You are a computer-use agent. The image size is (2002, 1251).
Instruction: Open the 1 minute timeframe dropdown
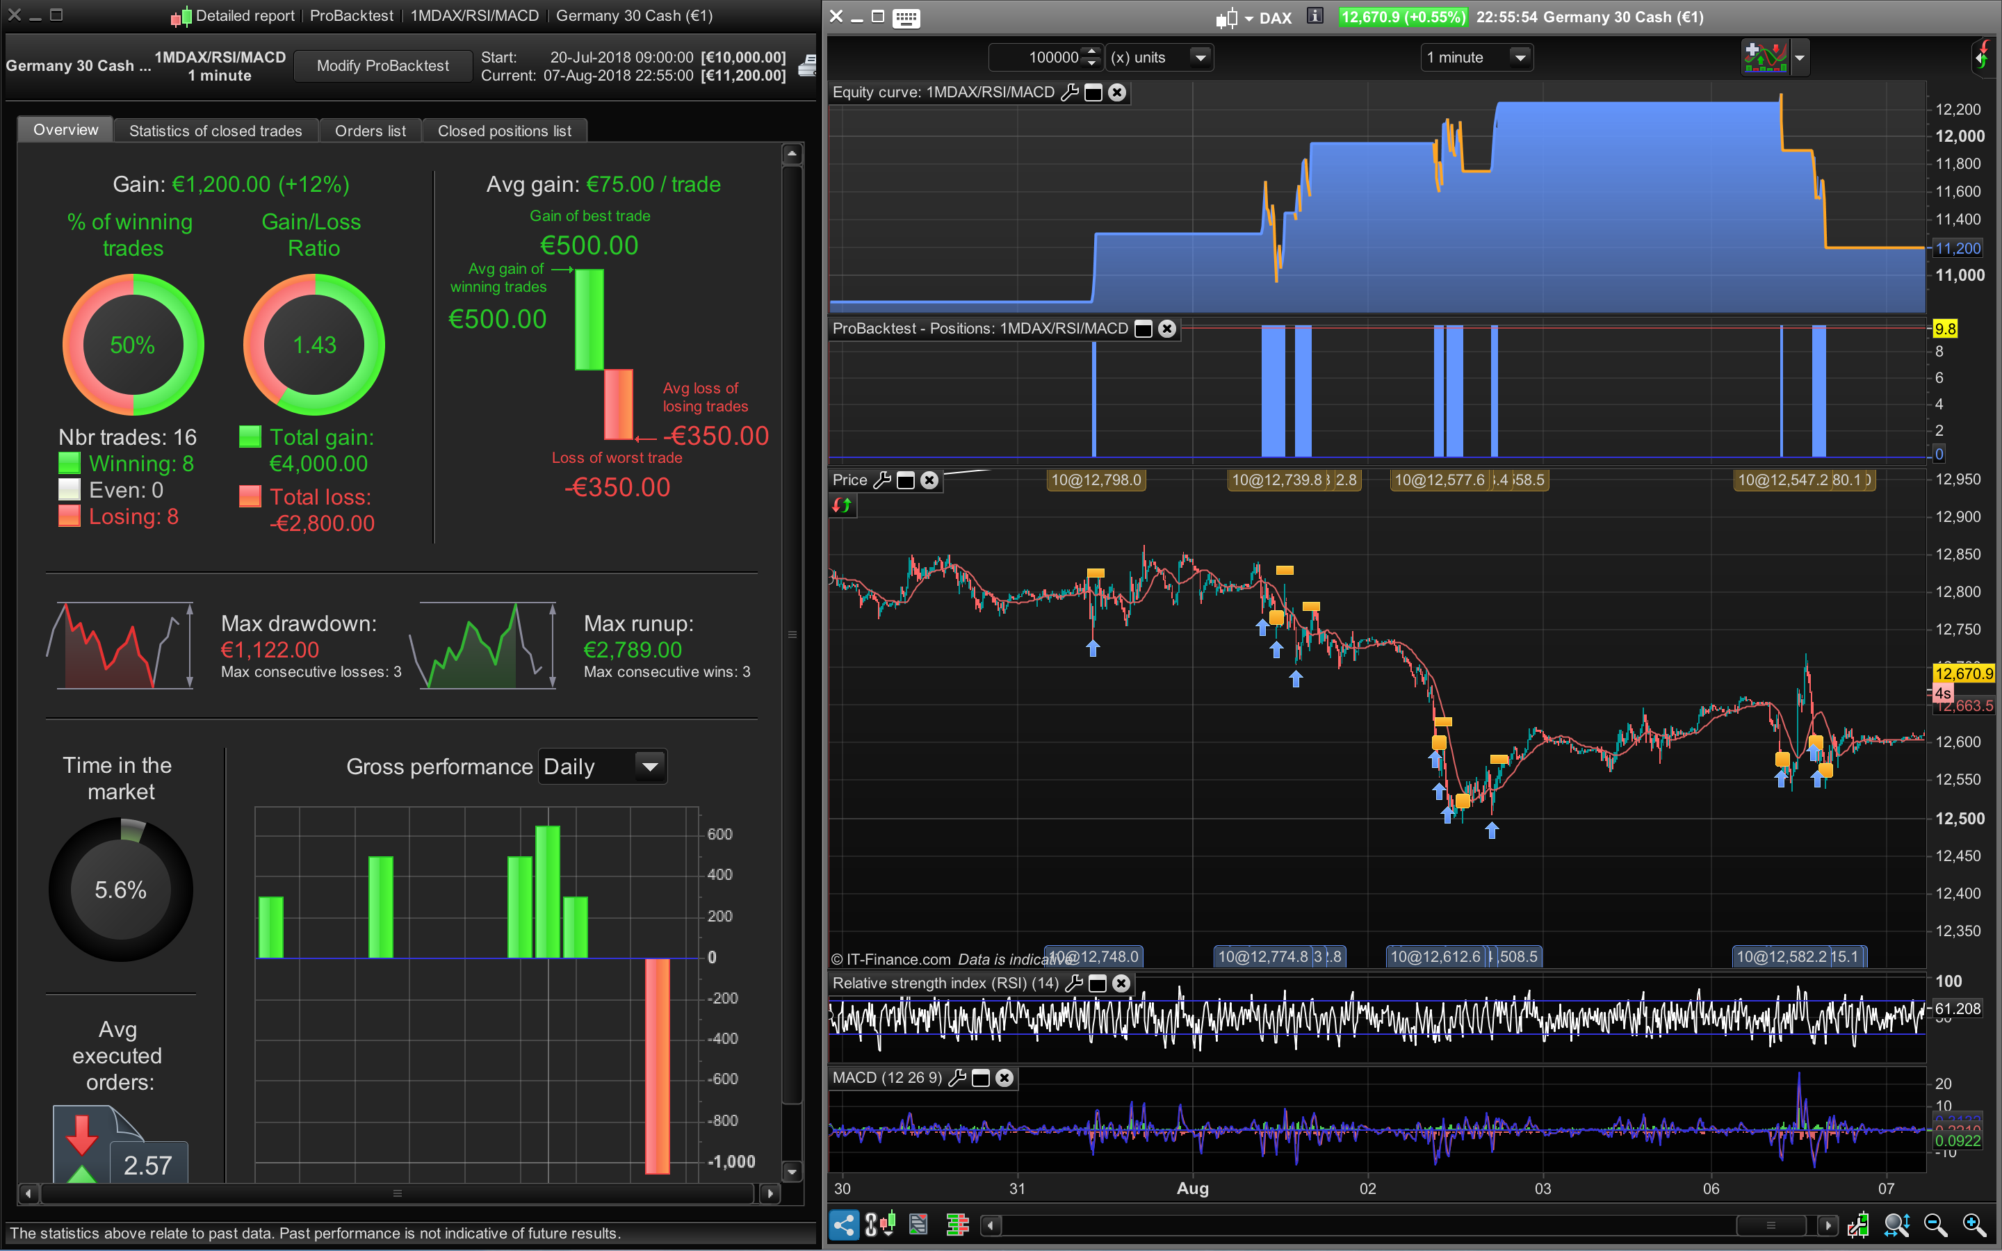1519,58
